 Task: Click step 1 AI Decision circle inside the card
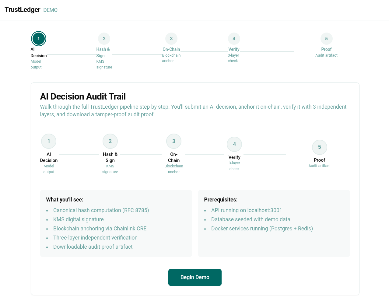tap(49, 141)
